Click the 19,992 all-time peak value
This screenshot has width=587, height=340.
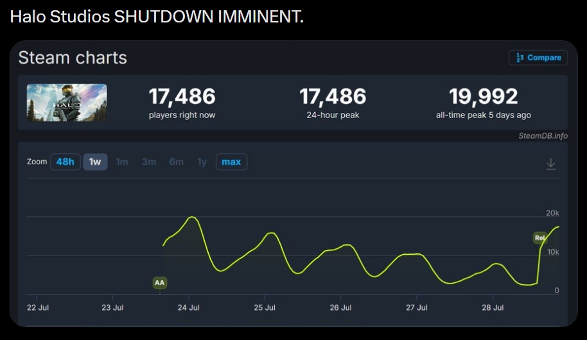tap(484, 96)
